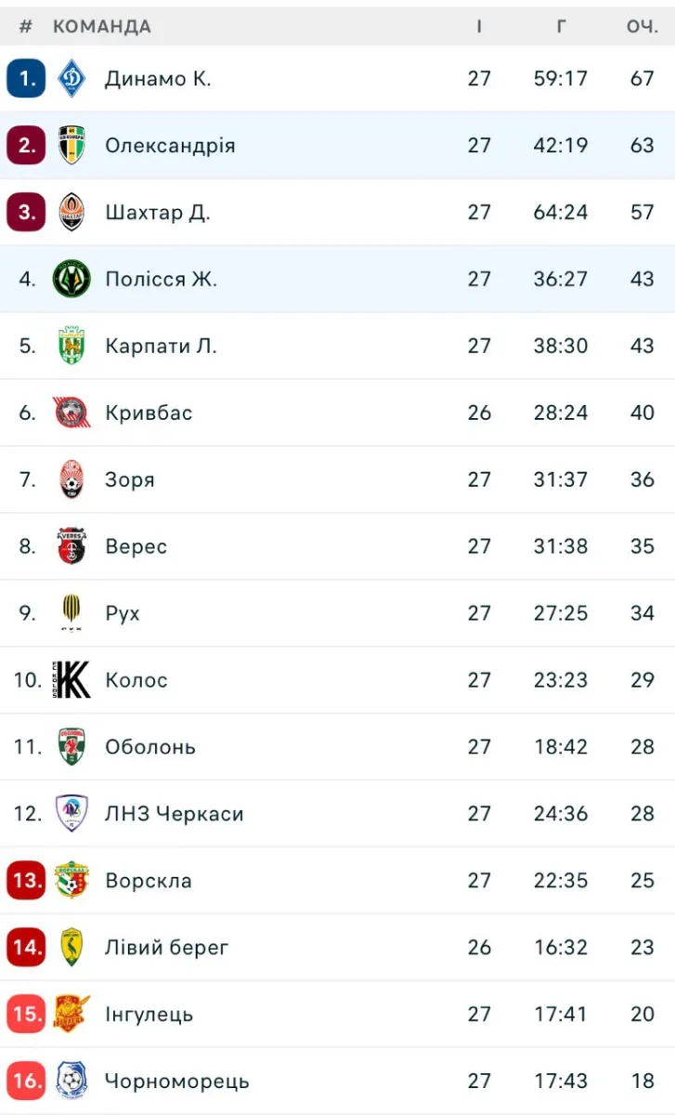Open the Рух team link

pyautogui.click(x=123, y=613)
